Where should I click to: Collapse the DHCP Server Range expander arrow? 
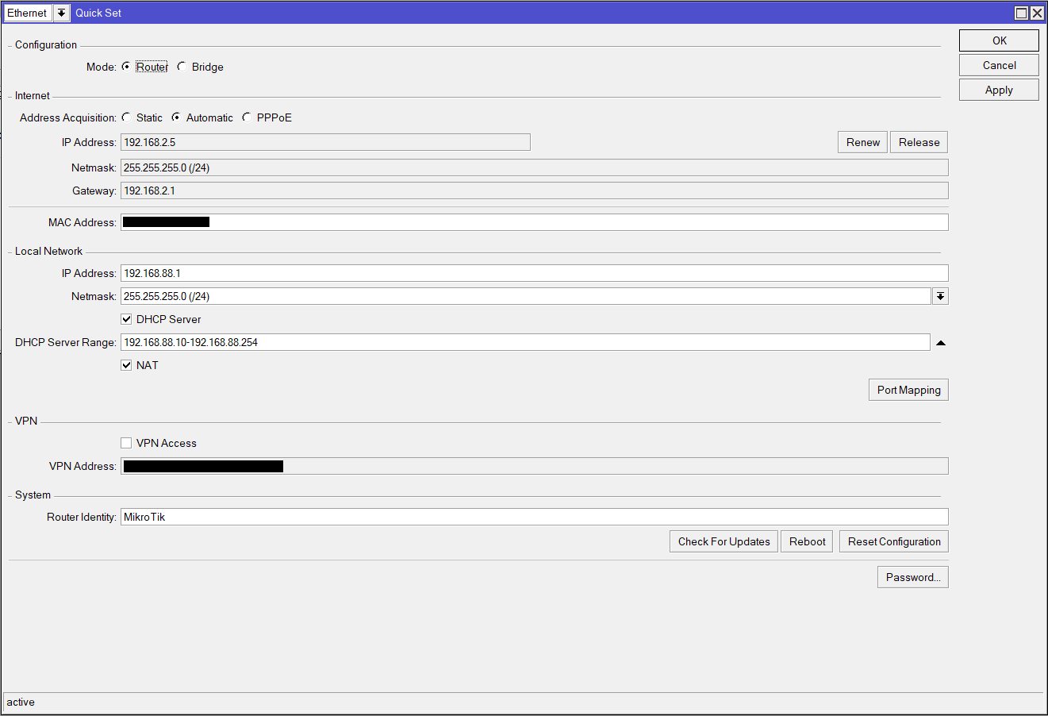(x=939, y=341)
